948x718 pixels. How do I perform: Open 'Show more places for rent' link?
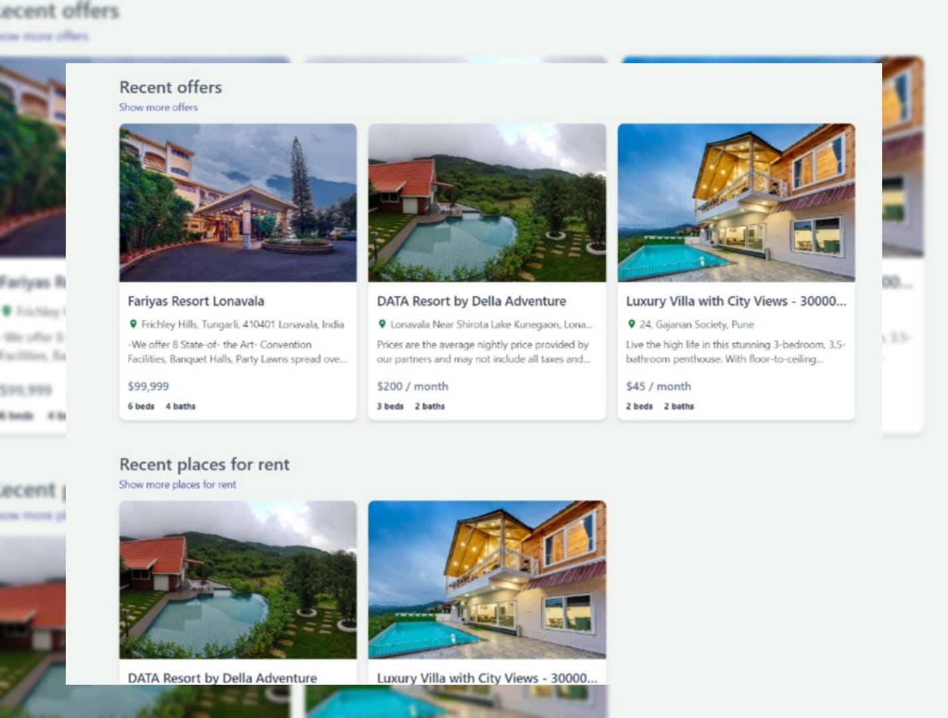click(x=178, y=485)
